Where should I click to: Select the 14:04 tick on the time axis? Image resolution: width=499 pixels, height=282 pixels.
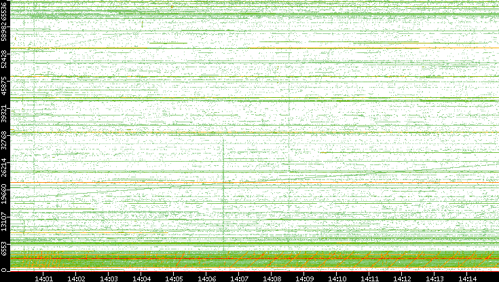click(x=142, y=277)
